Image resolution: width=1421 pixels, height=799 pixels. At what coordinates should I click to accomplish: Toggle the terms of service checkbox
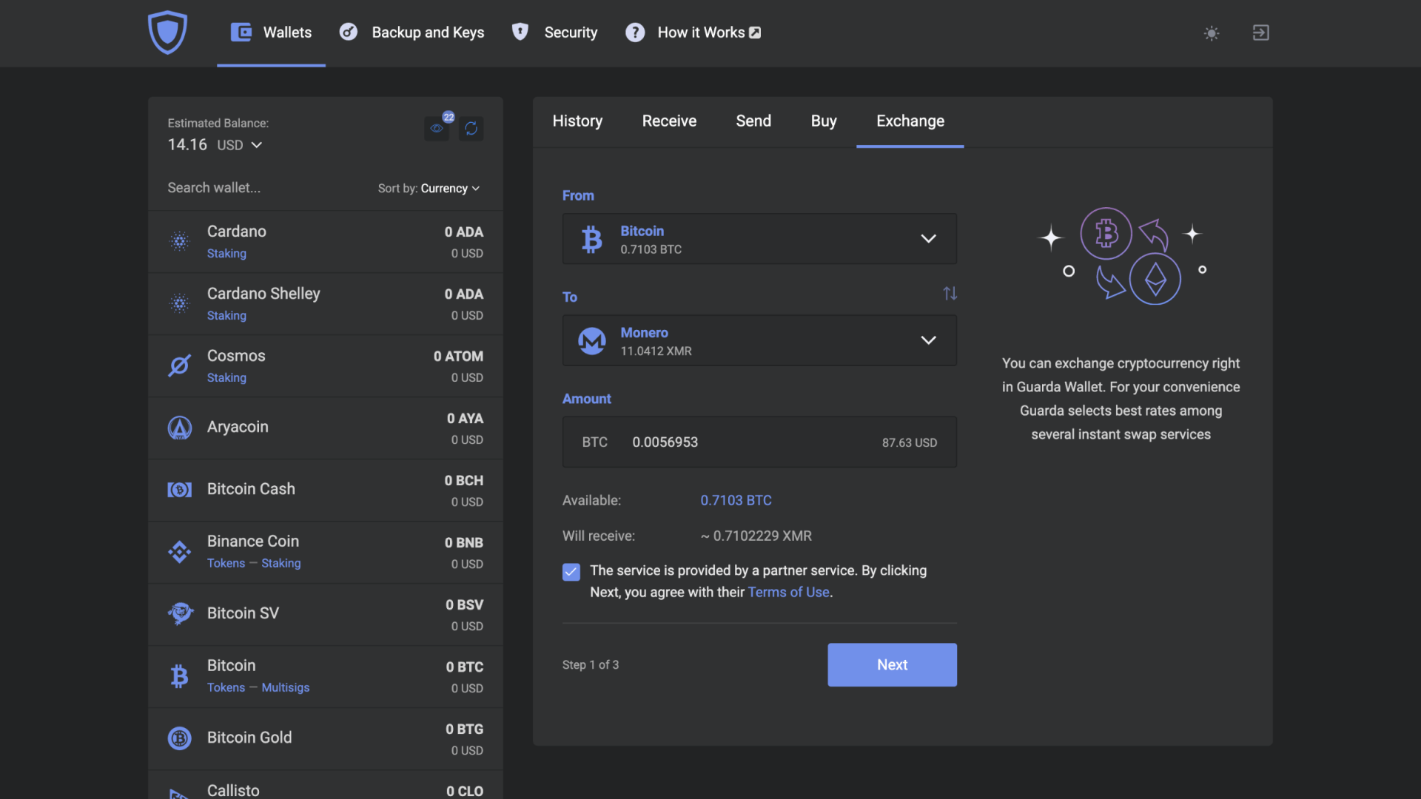571,573
